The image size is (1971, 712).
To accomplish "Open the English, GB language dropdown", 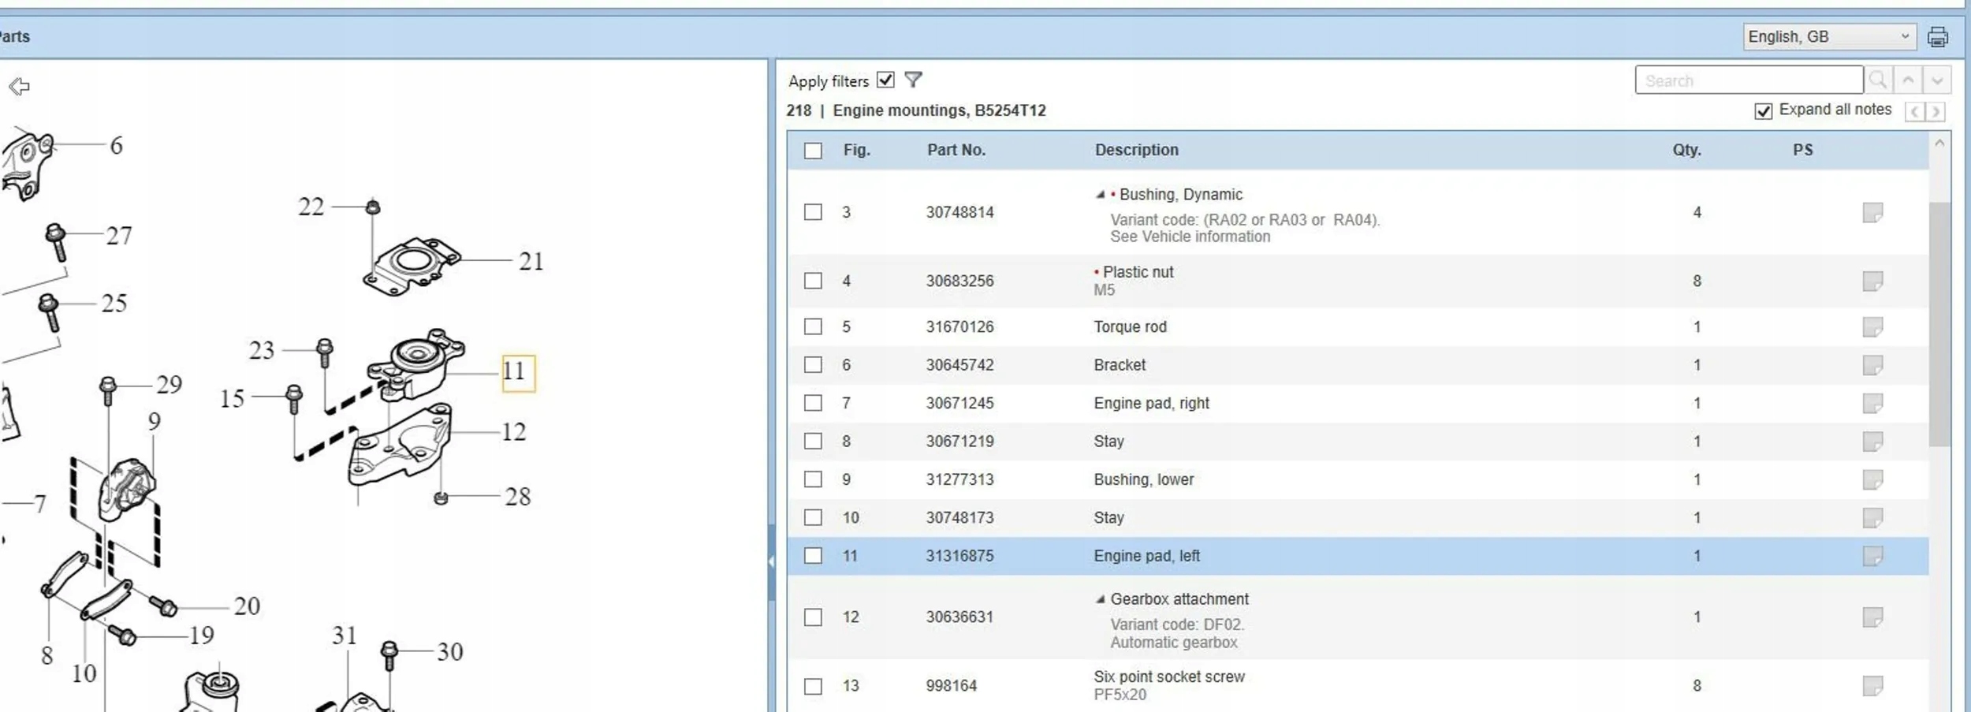I will coord(1829,36).
